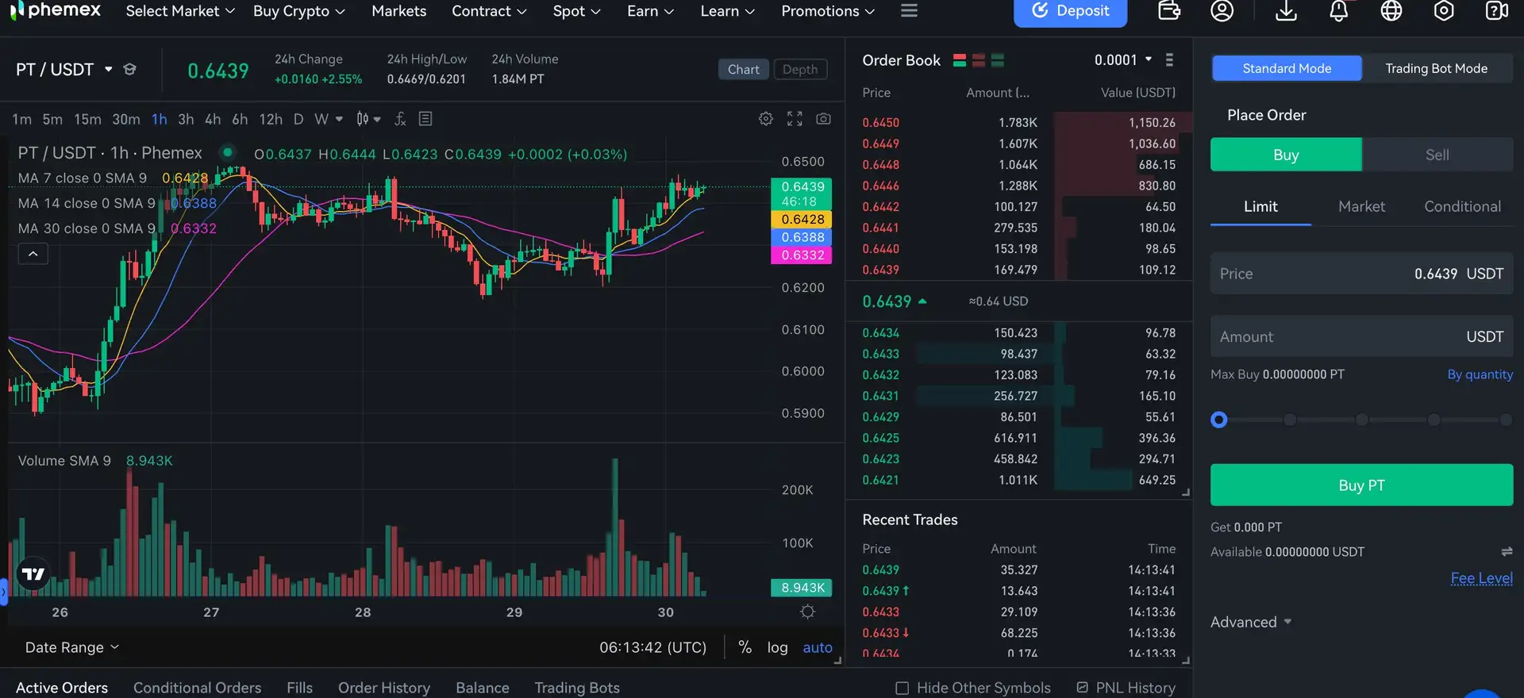Enable Hide Other Symbols checkbox

point(902,688)
